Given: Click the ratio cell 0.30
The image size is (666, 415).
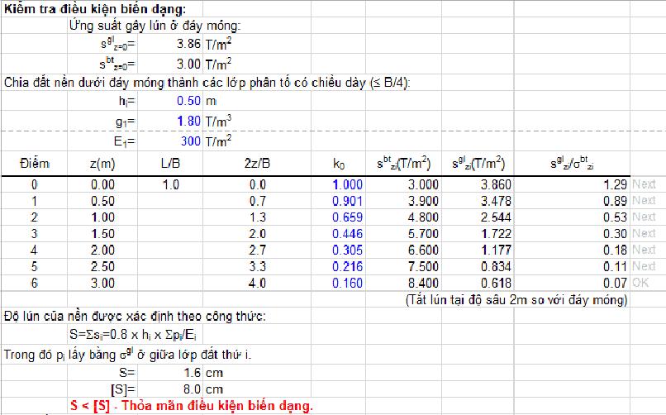Looking at the screenshot, I should pos(615,234).
